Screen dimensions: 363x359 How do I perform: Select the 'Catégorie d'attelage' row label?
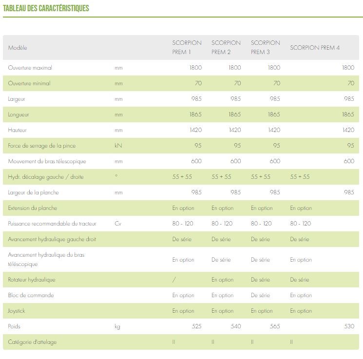[32, 342]
